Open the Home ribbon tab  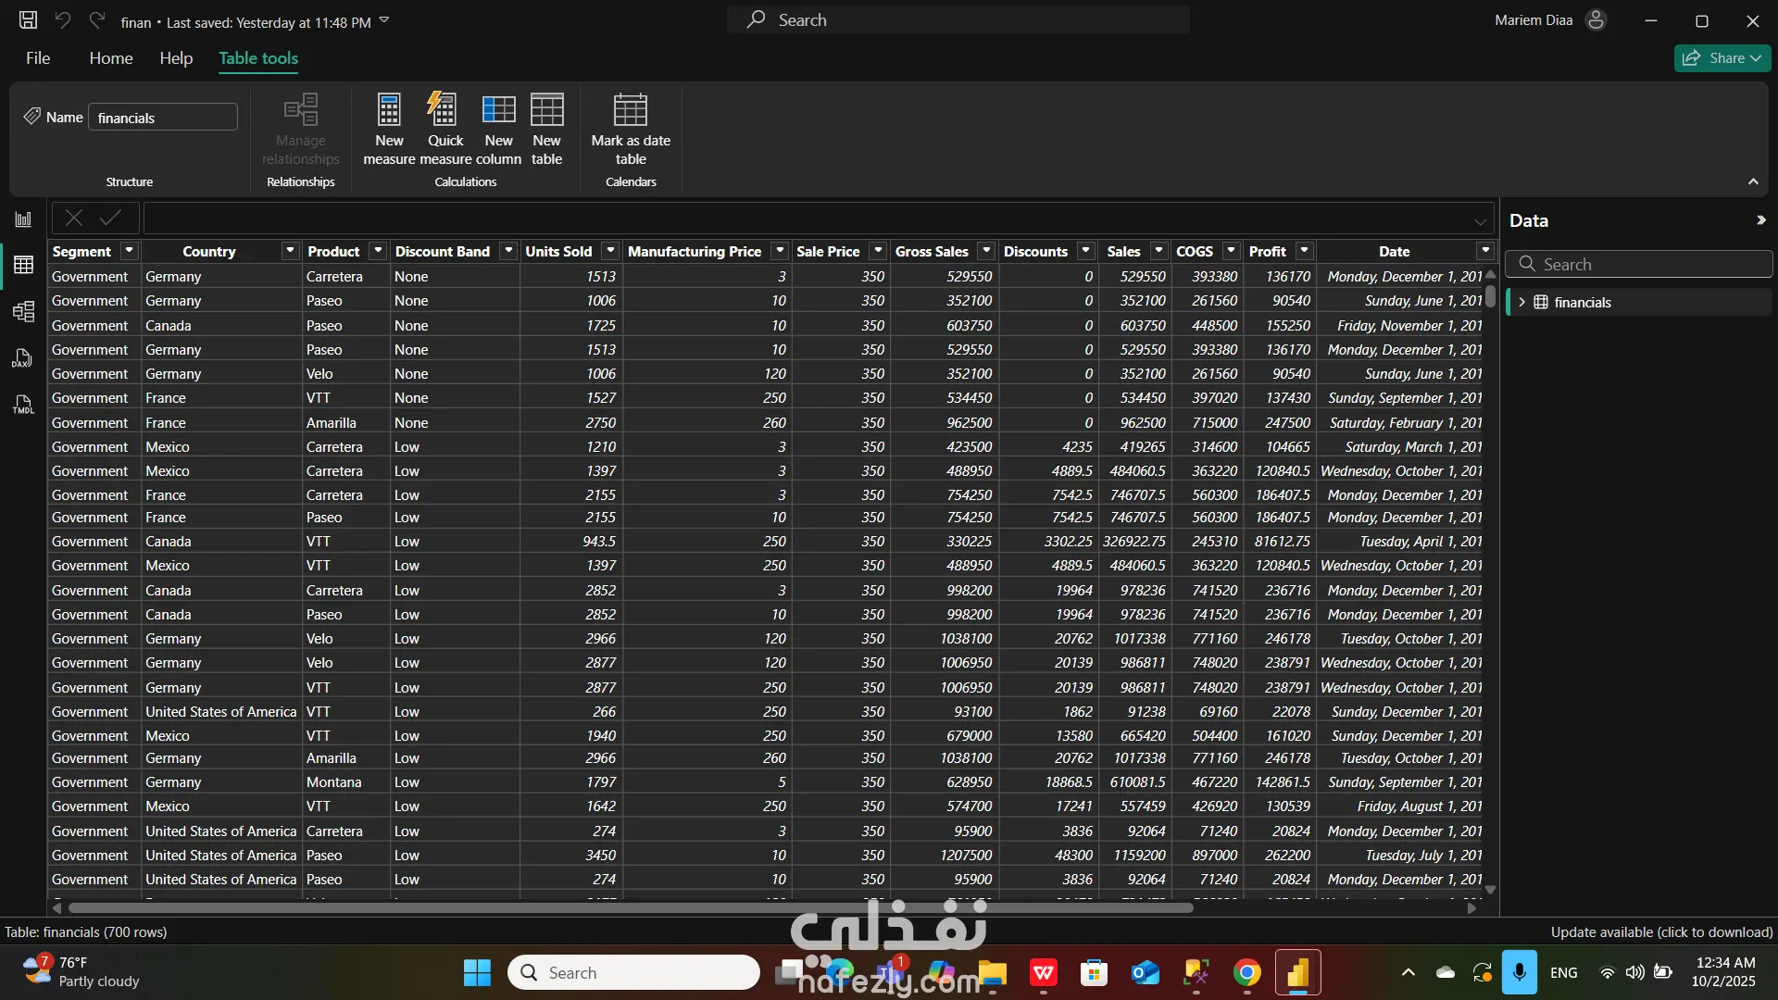point(111,58)
